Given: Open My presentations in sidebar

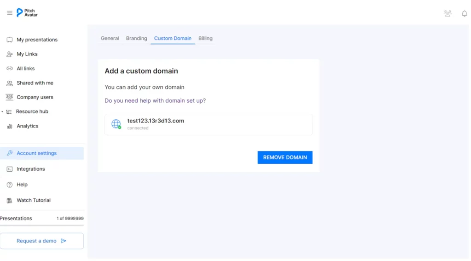Looking at the screenshot, I should (37, 40).
